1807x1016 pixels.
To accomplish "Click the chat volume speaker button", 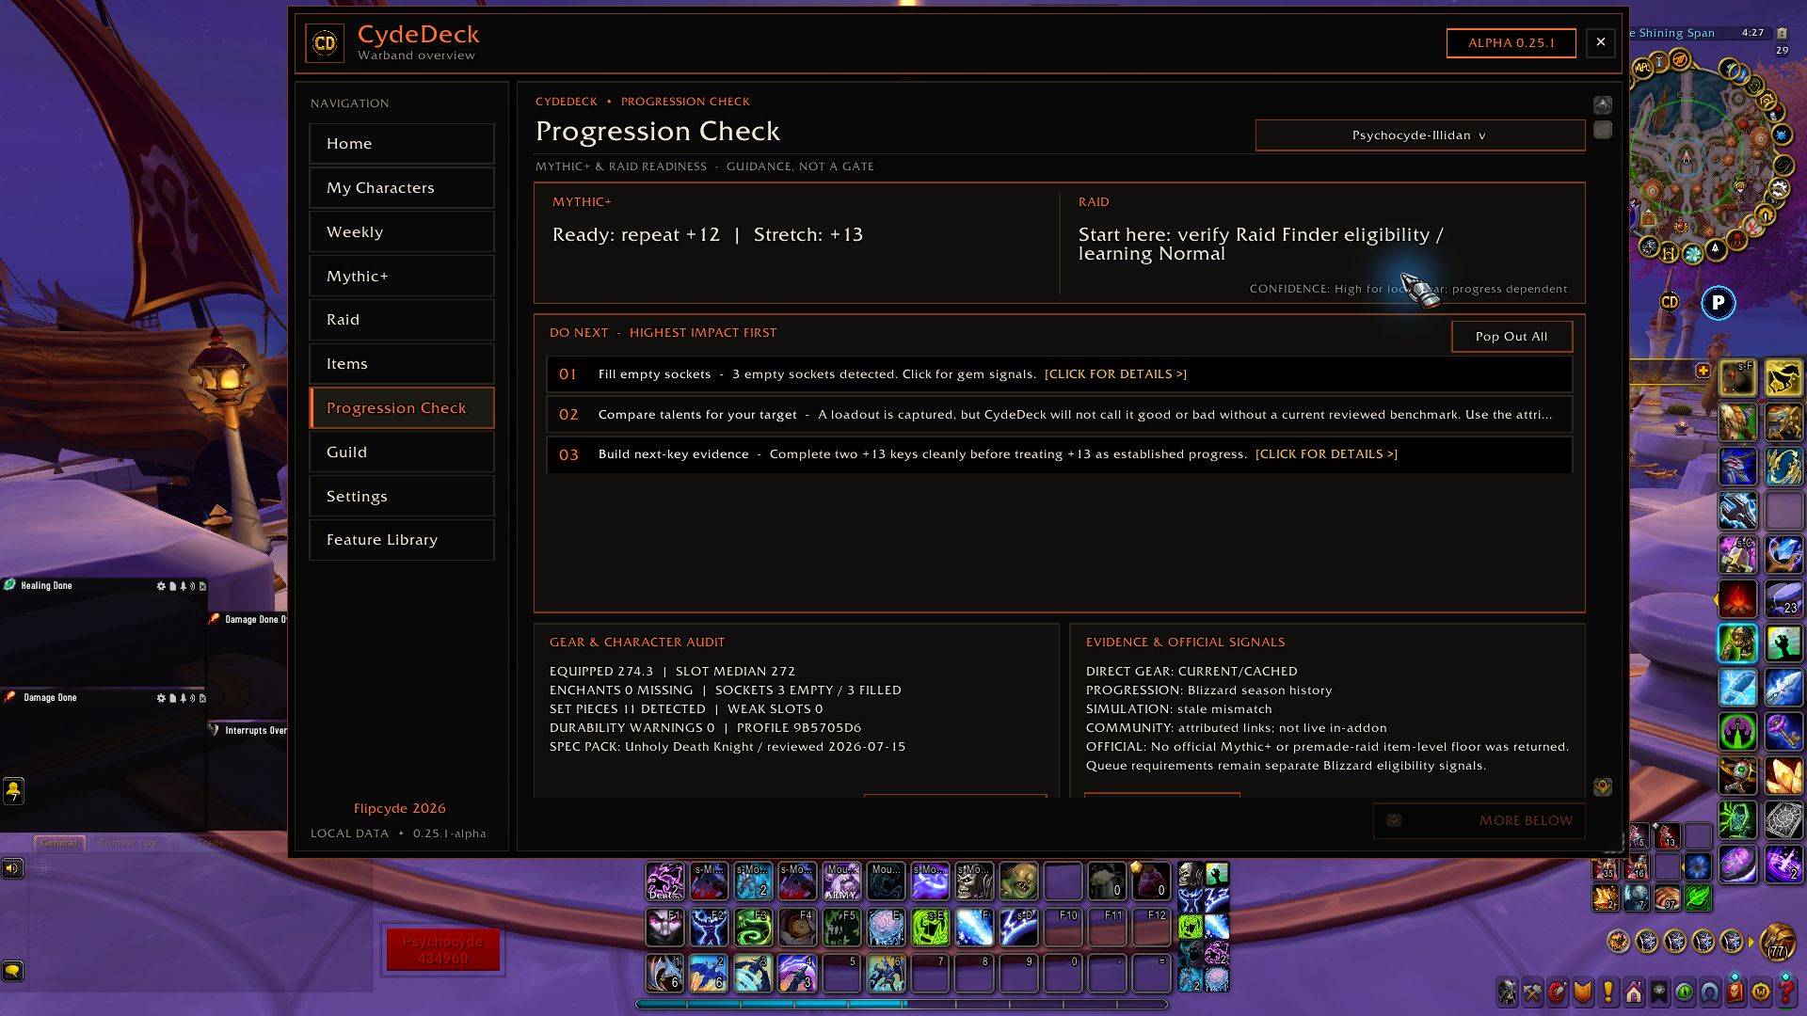I will tap(12, 868).
